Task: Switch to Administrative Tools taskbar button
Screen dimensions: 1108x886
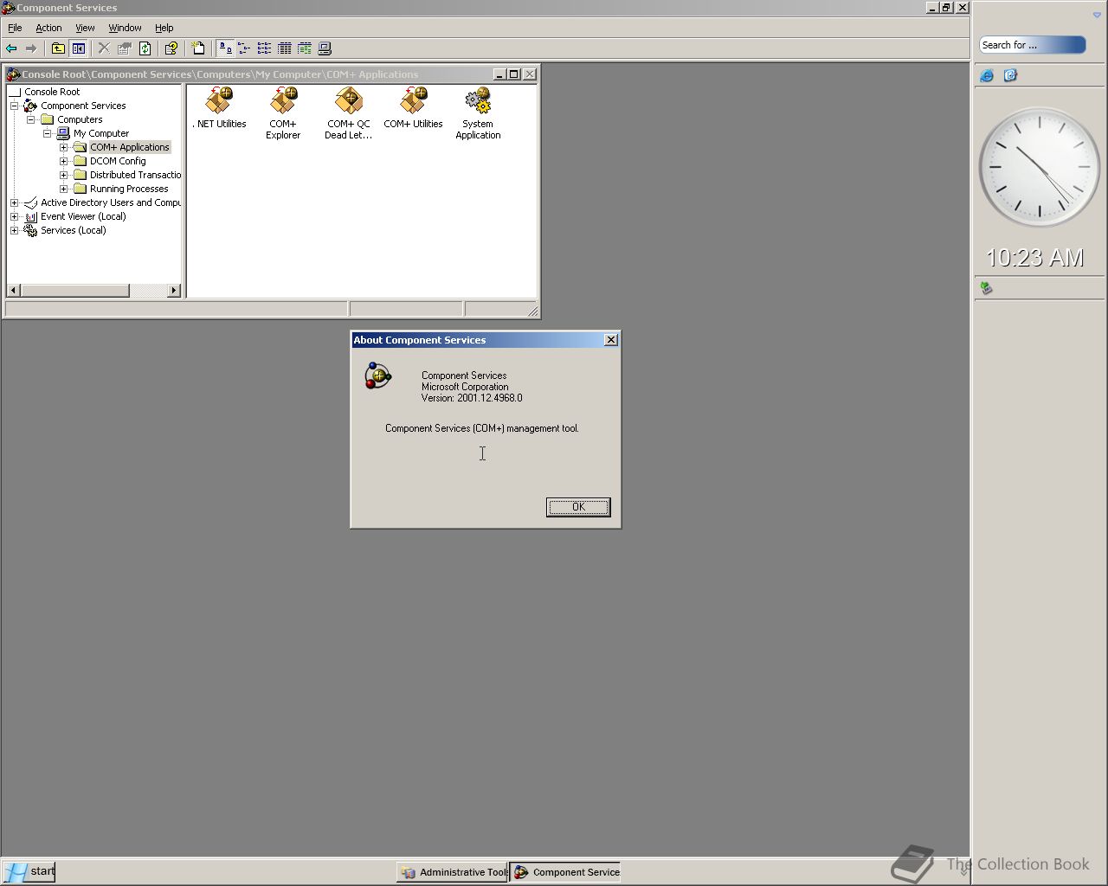Action: [x=453, y=872]
